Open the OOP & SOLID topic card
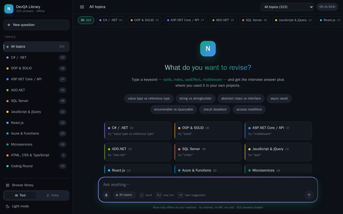The width and height of the screenshot is (343, 214). 208,131
